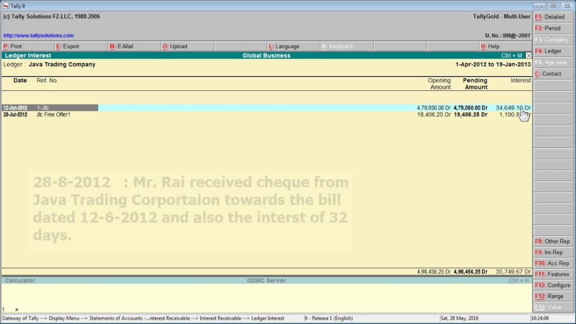The height and width of the screenshot is (324, 576).
Task: Open the P: Print option
Action: point(27,46)
